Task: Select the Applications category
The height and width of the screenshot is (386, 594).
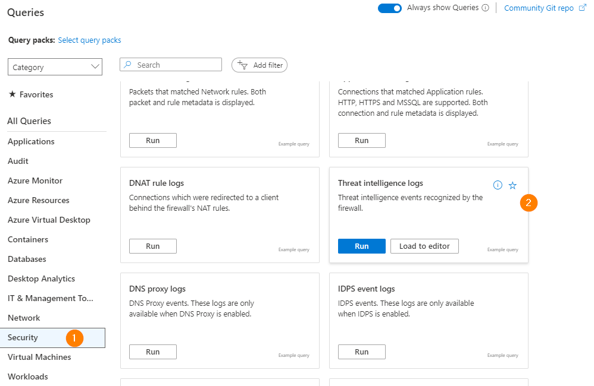Action: coord(31,141)
